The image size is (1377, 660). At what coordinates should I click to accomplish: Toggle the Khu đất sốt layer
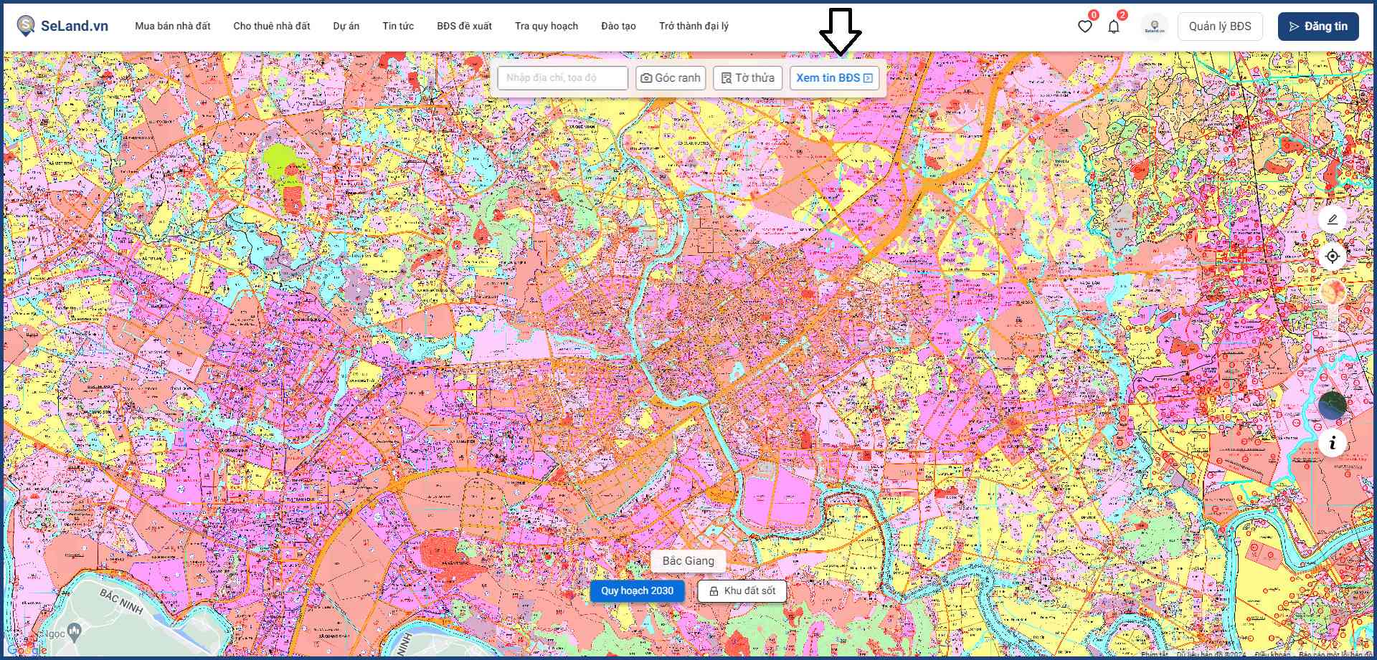[x=742, y=590]
